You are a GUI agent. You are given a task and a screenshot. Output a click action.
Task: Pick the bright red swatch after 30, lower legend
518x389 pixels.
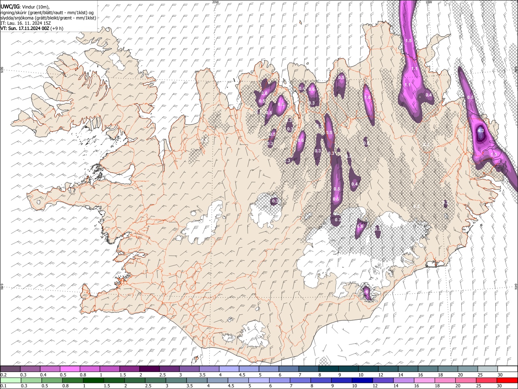(507, 380)
